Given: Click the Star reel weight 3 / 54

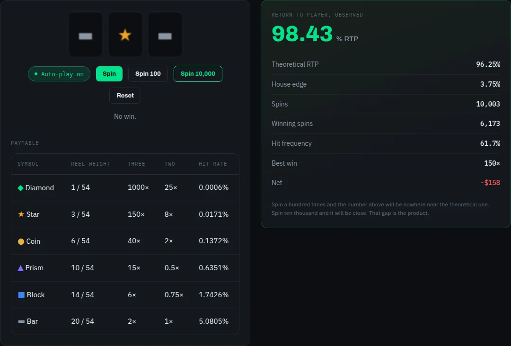Looking at the screenshot, I should (x=80, y=214).
